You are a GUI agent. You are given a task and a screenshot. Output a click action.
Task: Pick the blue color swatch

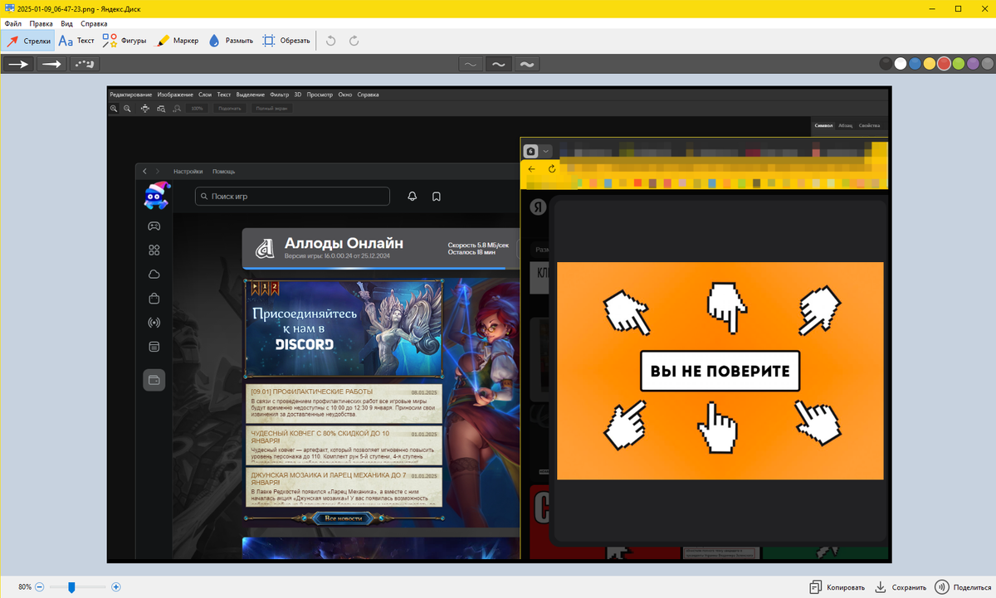point(915,64)
